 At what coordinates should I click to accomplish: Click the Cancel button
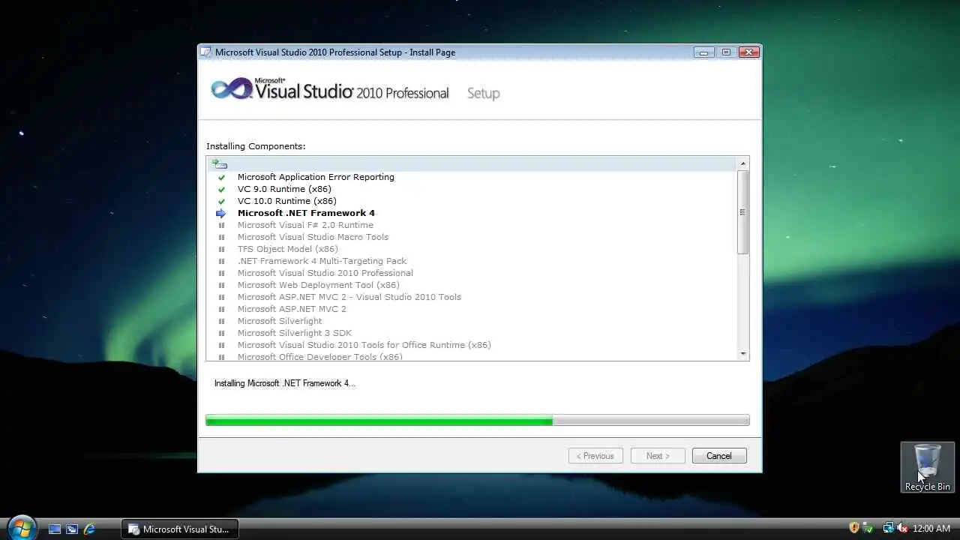coord(718,456)
